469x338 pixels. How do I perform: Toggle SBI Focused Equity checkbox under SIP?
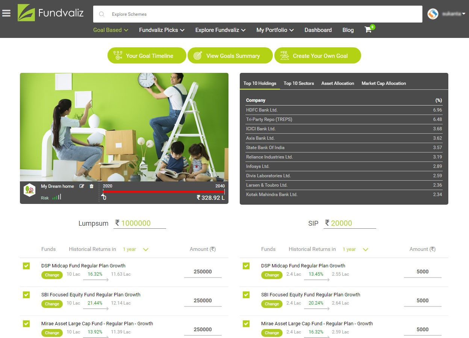click(246, 295)
